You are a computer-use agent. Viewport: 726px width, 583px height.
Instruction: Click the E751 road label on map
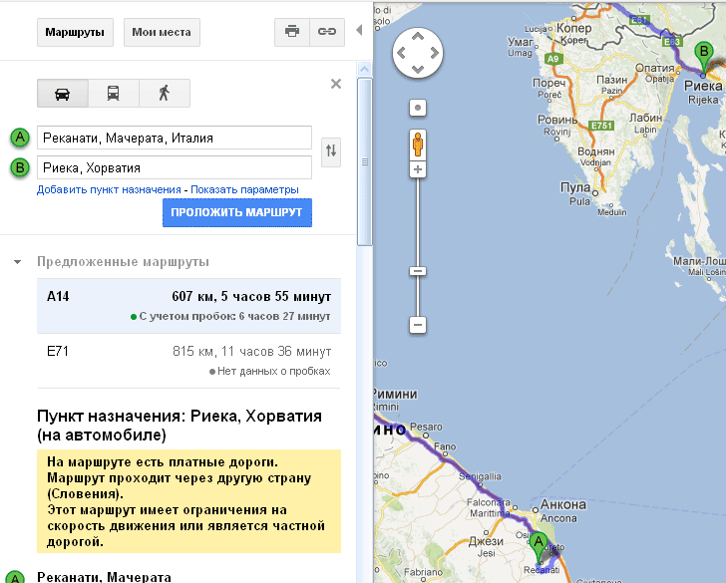tap(601, 126)
